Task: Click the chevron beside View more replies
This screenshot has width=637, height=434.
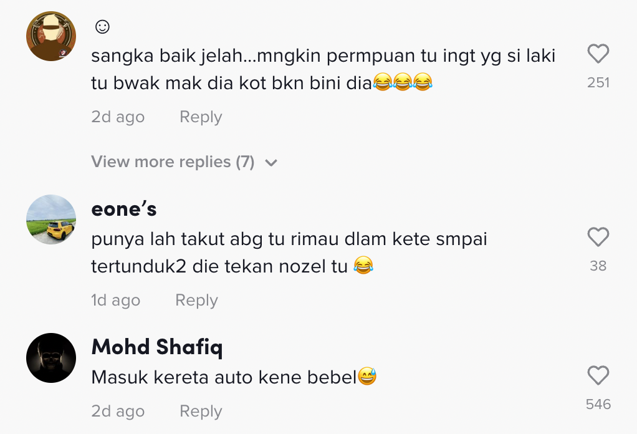Action: 271,163
